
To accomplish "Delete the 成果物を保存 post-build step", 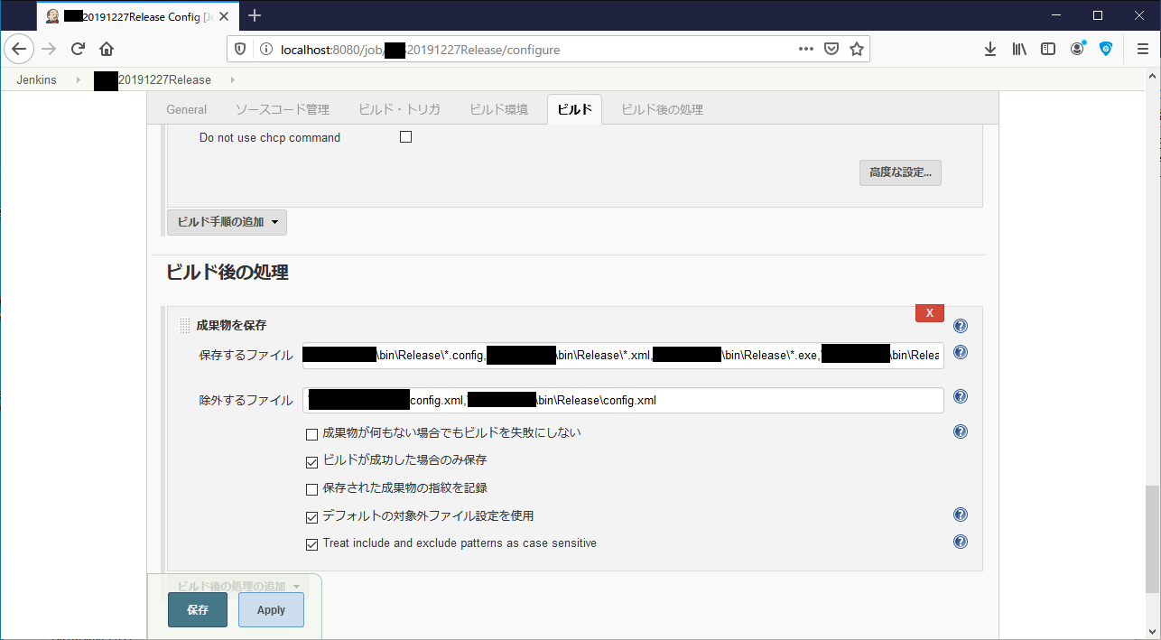I will [x=929, y=313].
